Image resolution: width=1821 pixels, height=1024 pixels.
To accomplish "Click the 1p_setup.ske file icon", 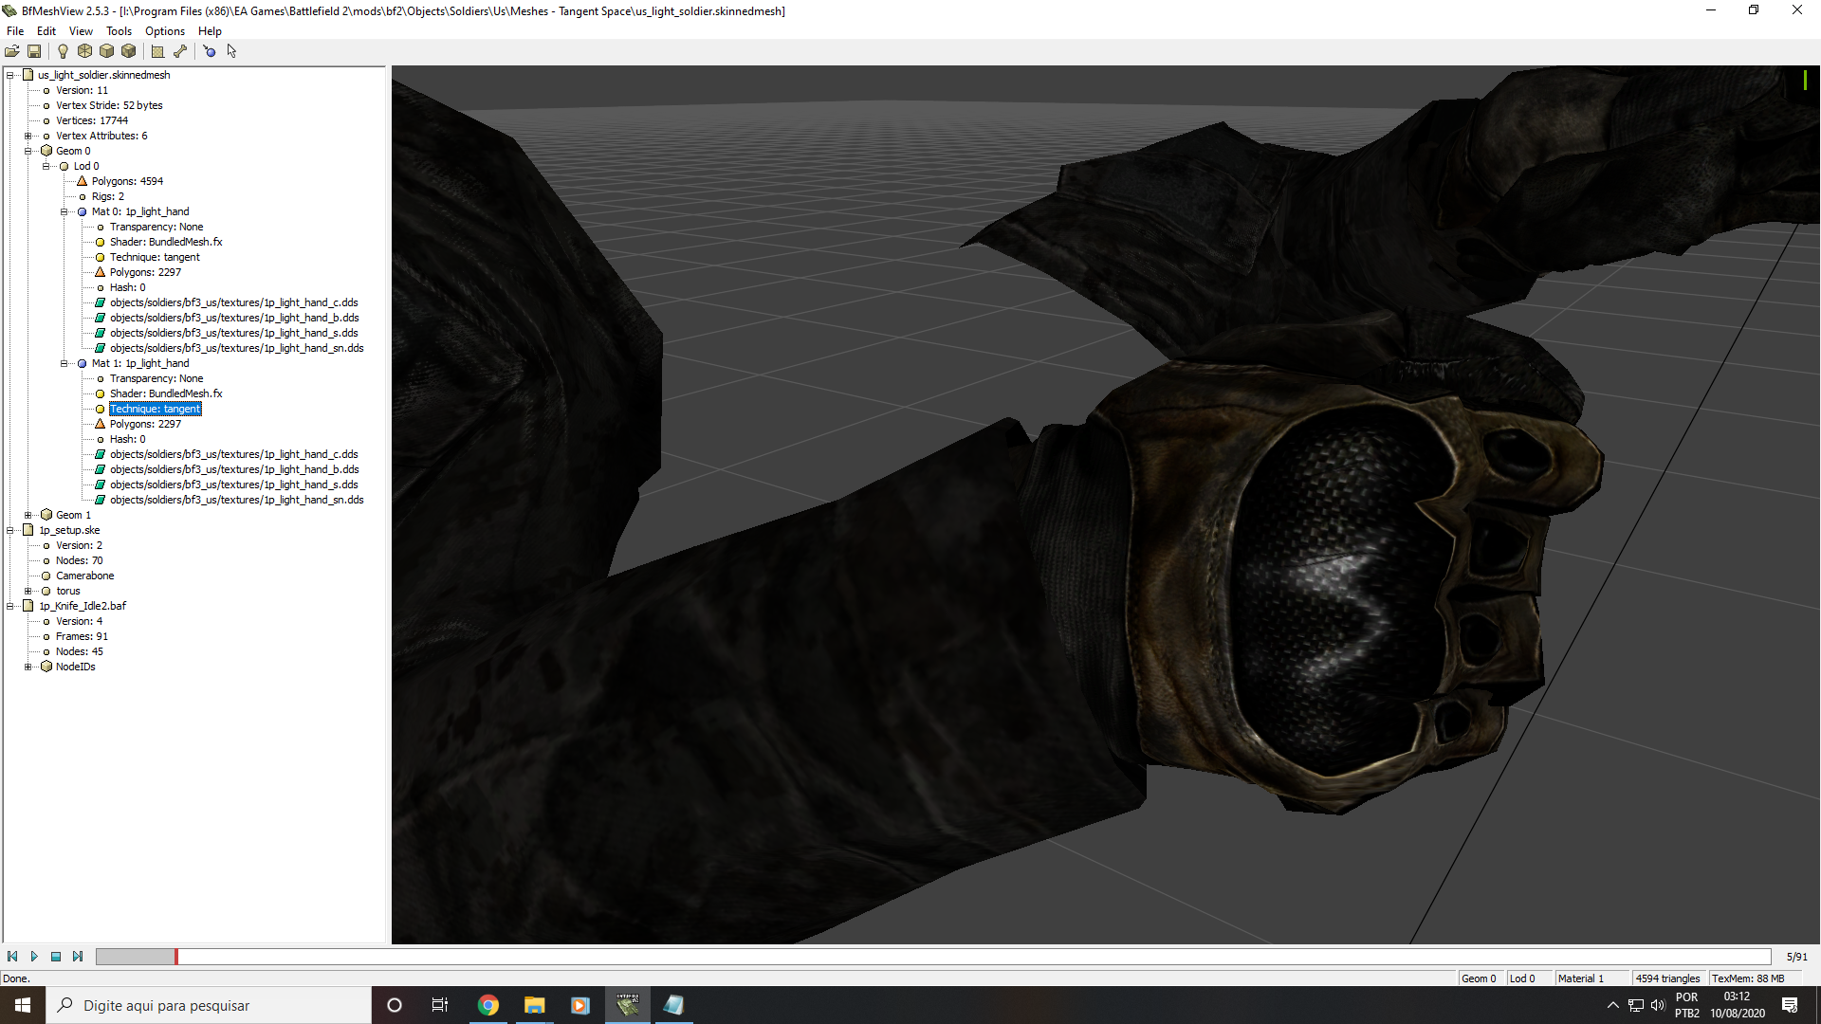I will 28,530.
